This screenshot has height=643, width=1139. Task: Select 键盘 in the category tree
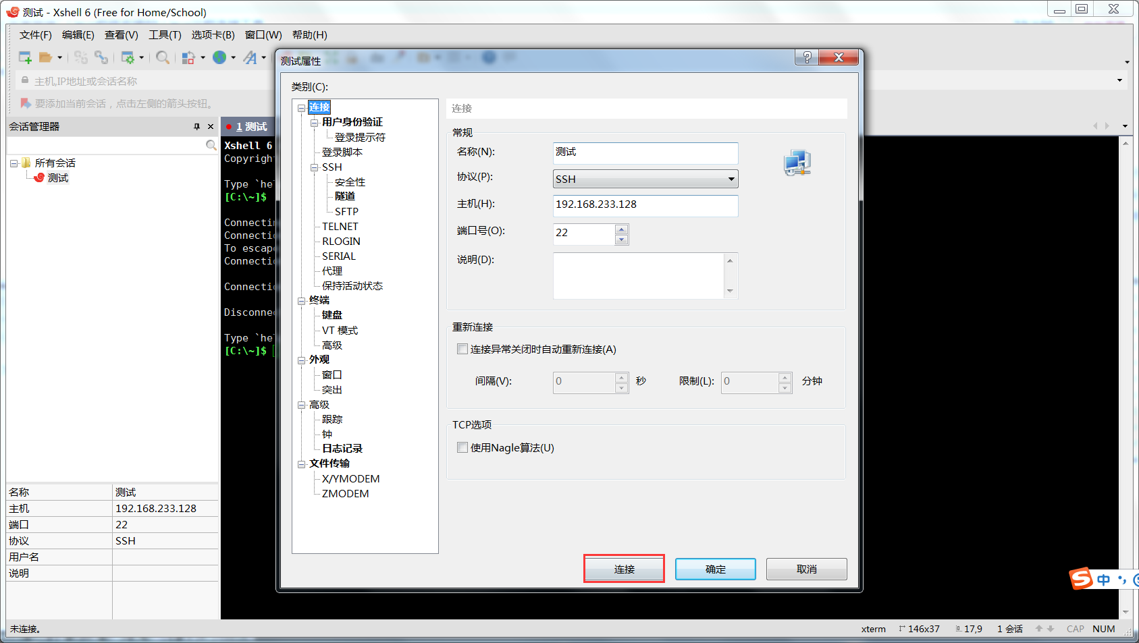(x=332, y=315)
